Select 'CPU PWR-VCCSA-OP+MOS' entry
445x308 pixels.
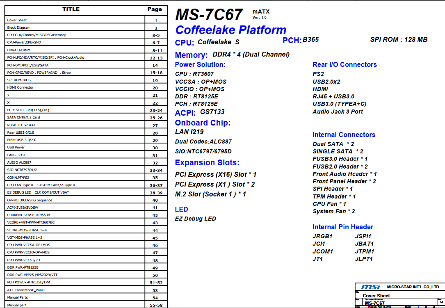pyautogui.click(x=86, y=245)
